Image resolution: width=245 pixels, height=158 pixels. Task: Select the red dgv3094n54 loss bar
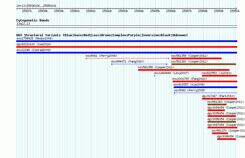tap(216, 110)
